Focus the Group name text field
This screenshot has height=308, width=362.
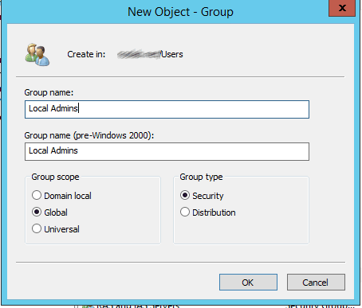pos(167,109)
